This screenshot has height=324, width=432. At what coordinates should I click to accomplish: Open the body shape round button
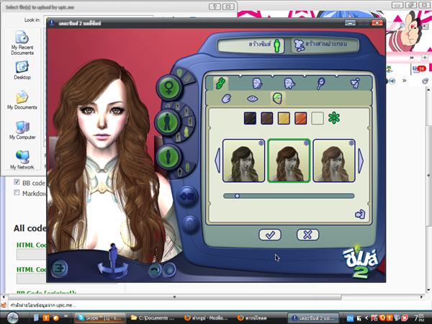tap(168, 156)
